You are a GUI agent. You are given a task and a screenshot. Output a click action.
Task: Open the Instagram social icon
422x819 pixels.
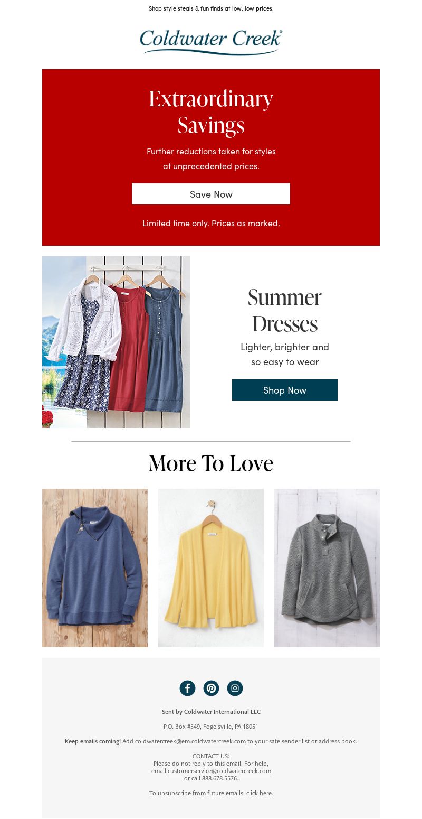[235, 688]
